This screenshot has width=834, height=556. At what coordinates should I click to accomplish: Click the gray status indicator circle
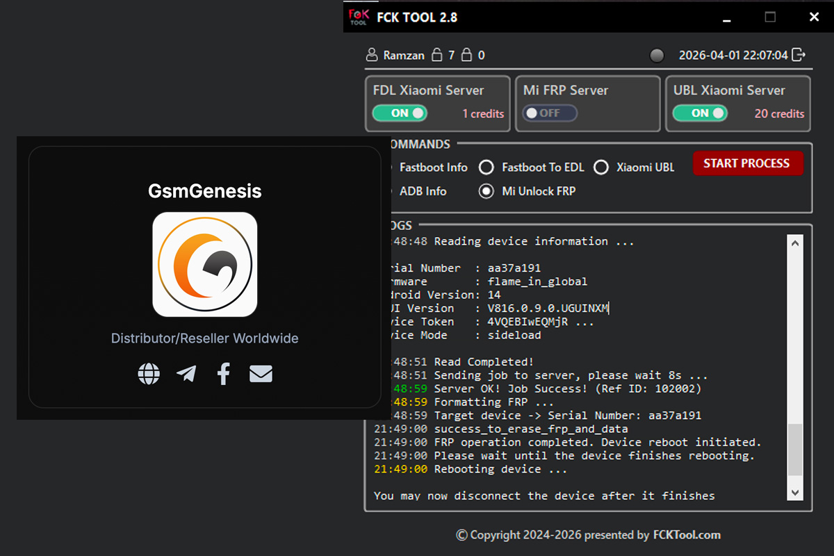tap(657, 56)
